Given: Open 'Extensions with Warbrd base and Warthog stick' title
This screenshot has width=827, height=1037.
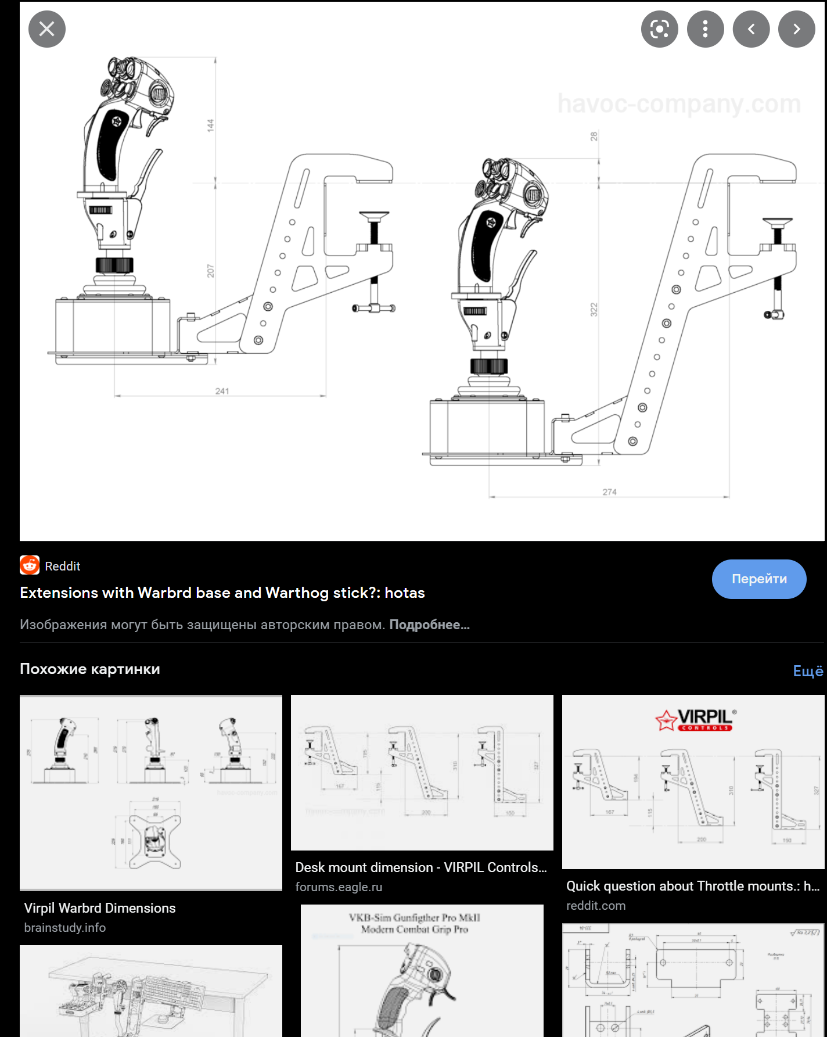Looking at the screenshot, I should coord(222,593).
